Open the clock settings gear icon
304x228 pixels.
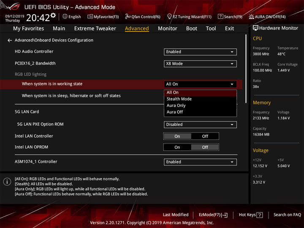(x=53, y=15)
